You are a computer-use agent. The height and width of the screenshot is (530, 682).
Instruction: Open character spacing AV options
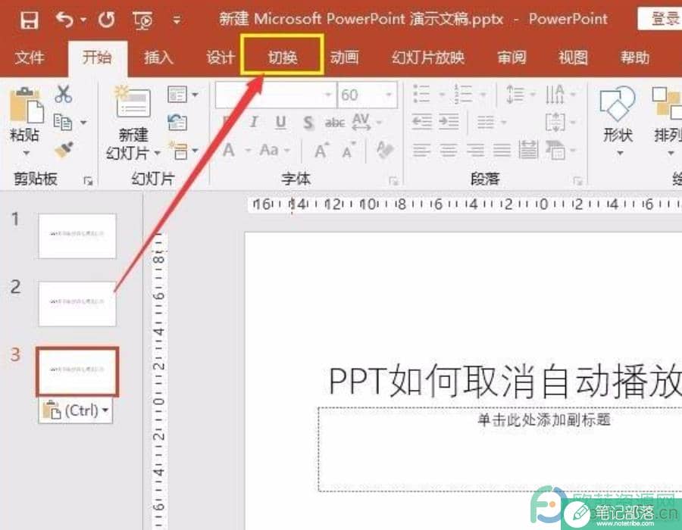(x=367, y=123)
